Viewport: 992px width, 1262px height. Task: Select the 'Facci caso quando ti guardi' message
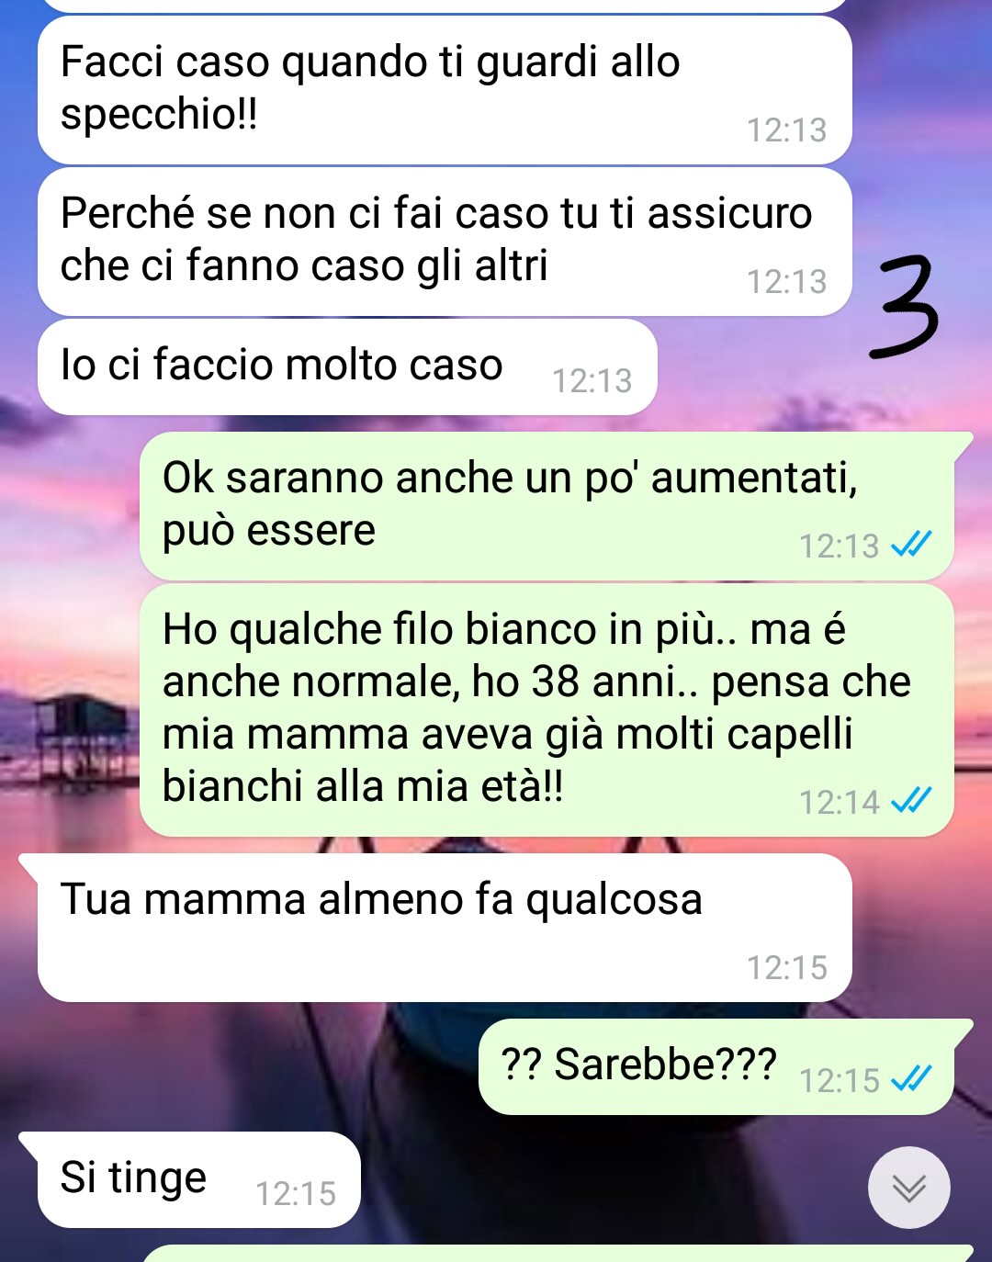pos(445,90)
